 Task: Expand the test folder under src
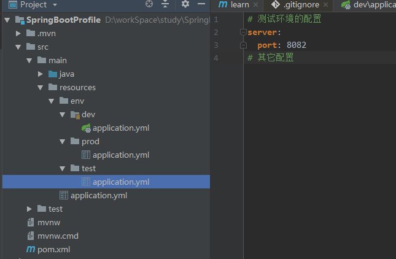[x=29, y=209]
